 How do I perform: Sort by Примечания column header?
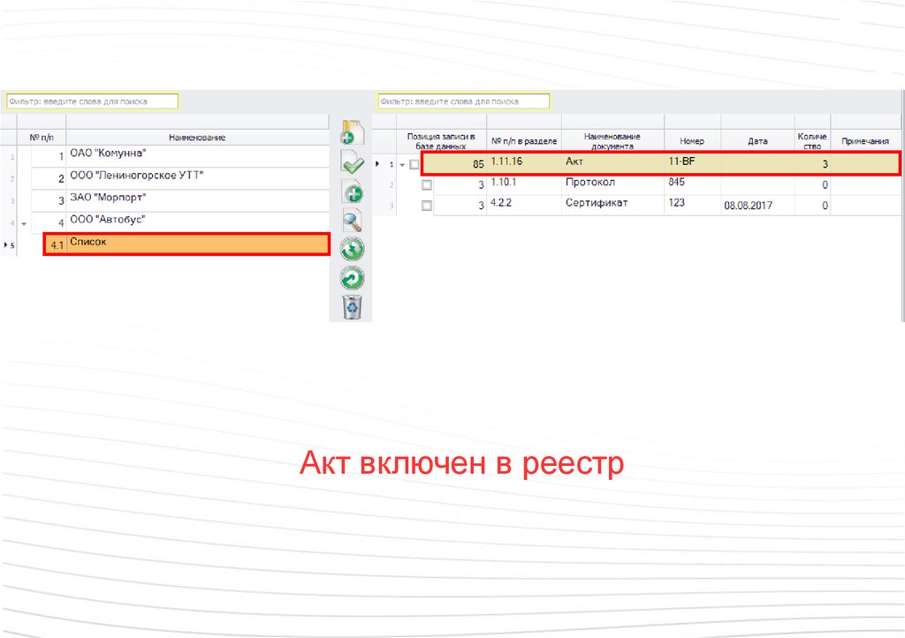pos(865,141)
